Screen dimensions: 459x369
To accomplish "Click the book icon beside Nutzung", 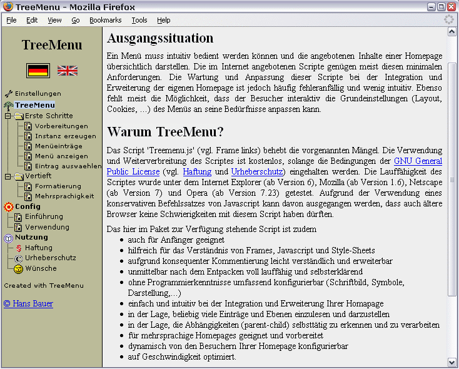I will coord(9,238).
